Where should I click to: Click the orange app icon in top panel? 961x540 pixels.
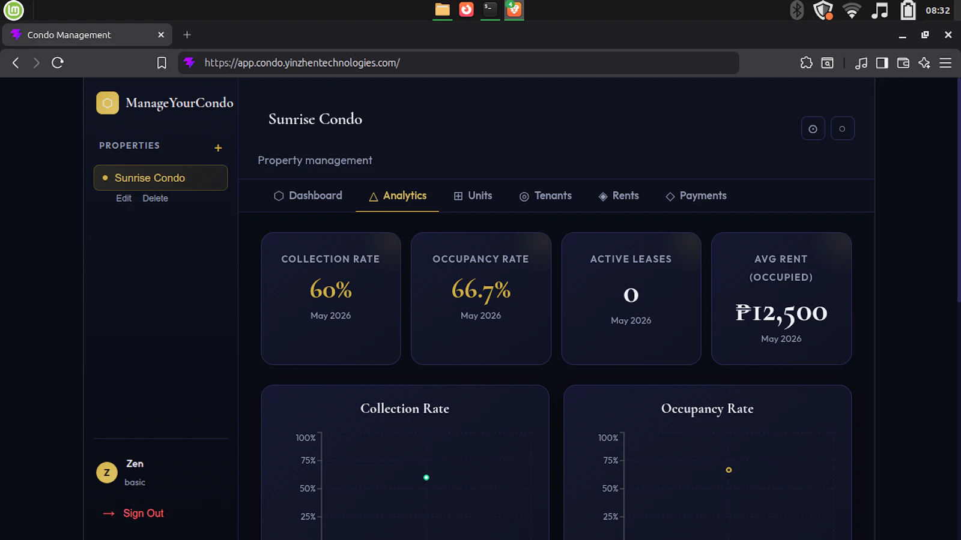tap(467, 10)
